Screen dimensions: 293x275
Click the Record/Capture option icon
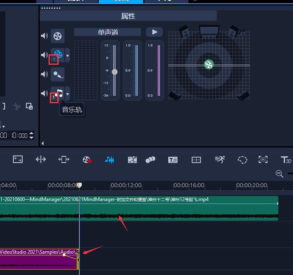click(87, 160)
